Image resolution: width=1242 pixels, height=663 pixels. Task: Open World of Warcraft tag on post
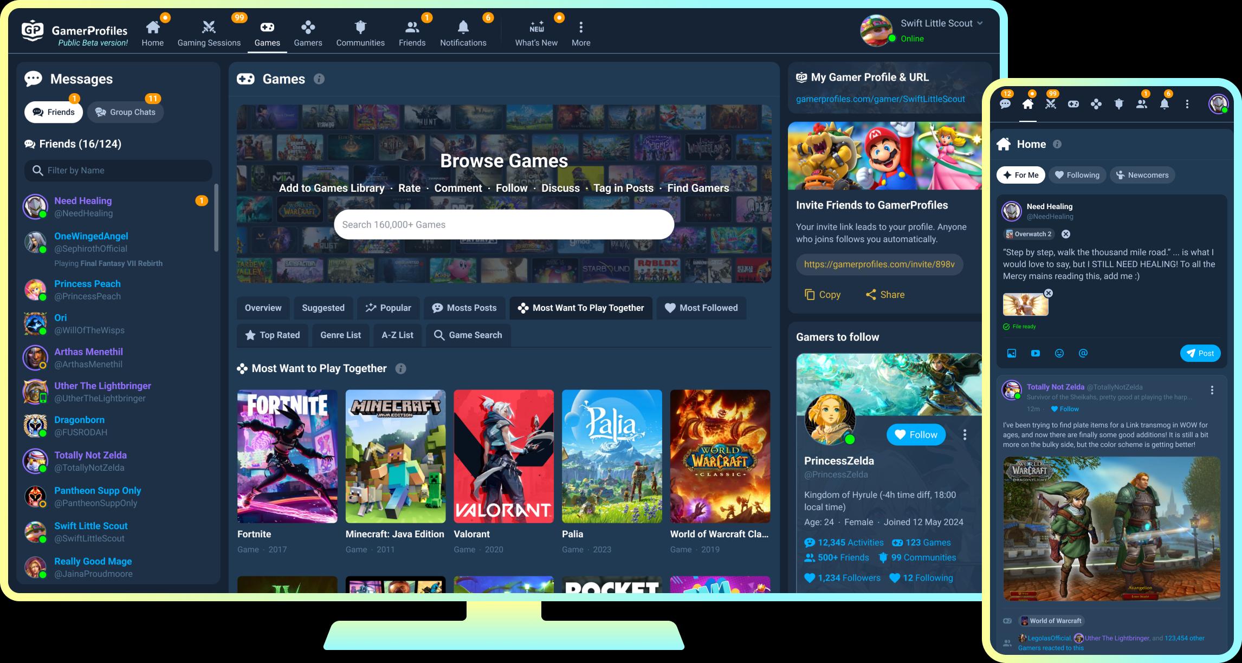point(1051,621)
